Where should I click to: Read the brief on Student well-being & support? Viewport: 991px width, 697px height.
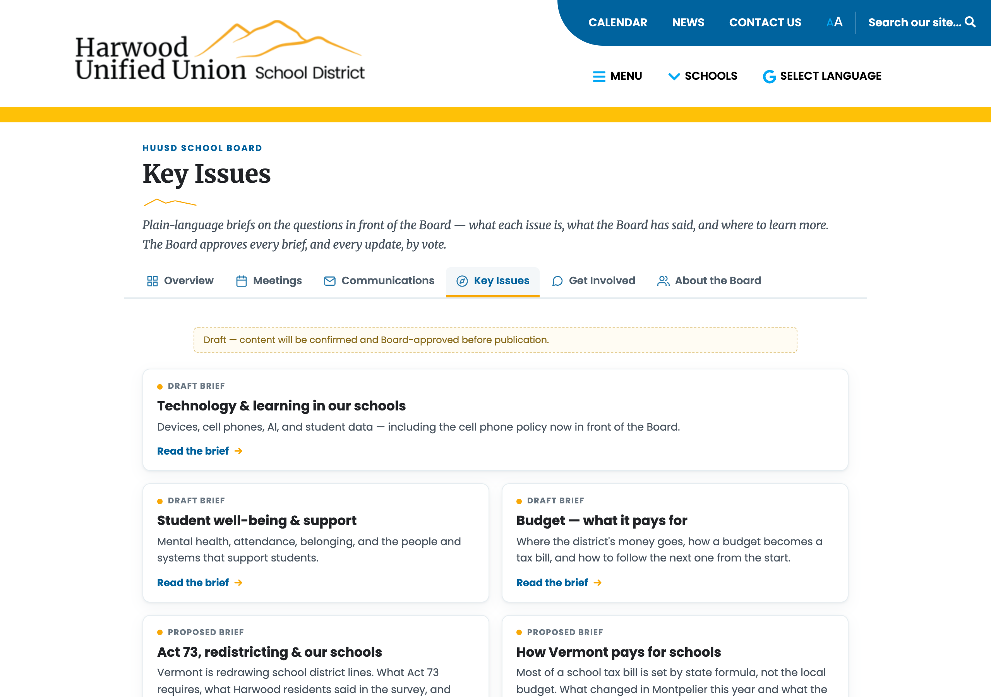pos(199,582)
